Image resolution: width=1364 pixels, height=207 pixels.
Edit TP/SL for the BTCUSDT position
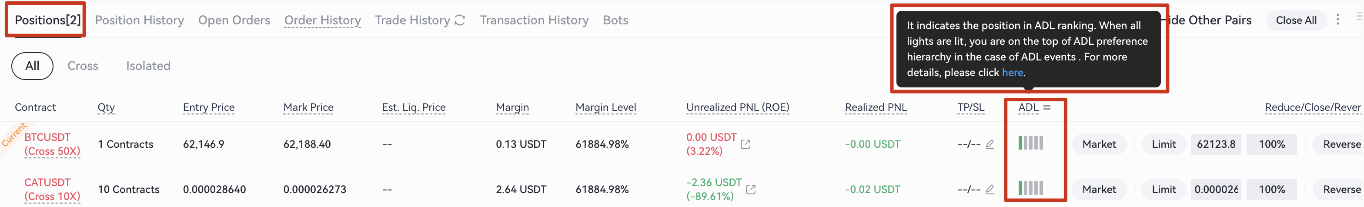pos(990,144)
